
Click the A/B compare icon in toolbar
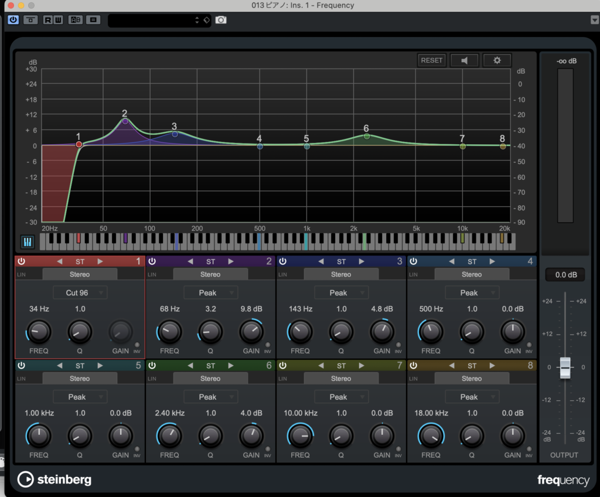pyautogui.click(x=75, y=20)
